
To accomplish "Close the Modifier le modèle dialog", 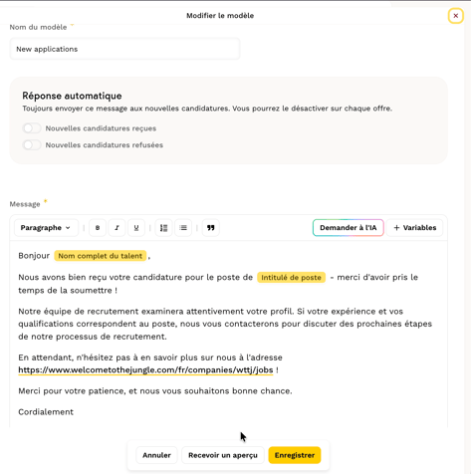I will click(x=456, y=16).
